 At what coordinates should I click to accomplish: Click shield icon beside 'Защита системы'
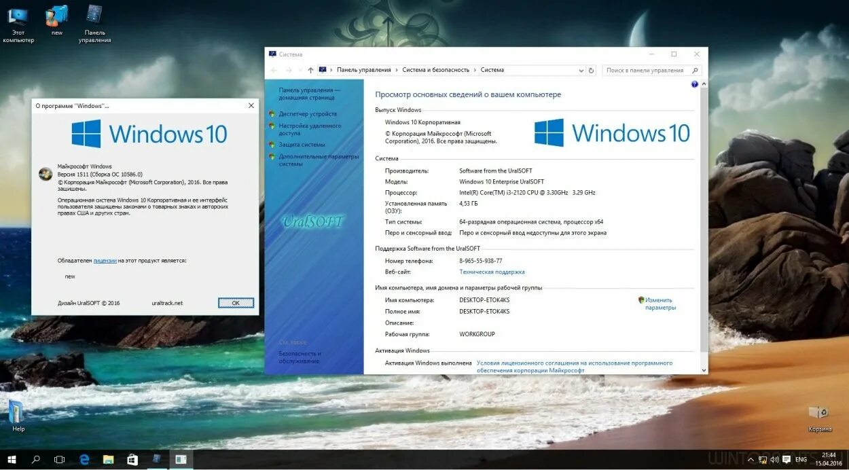(272, 145)
